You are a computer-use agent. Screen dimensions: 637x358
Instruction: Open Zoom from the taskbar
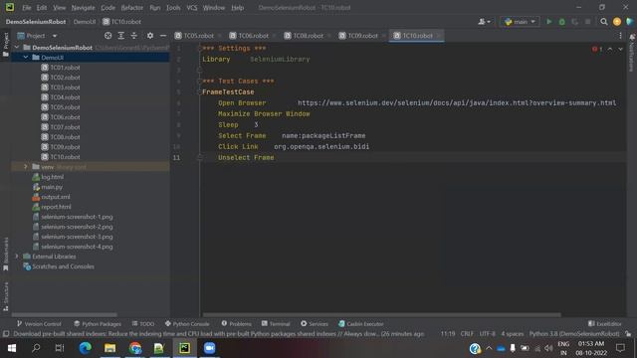(209, 348)
